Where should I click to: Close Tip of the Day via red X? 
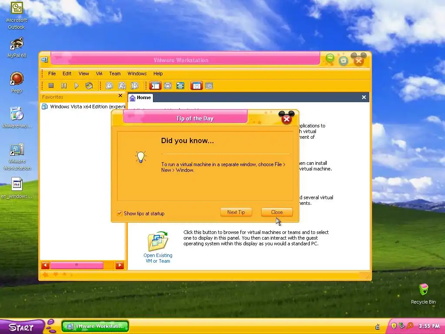tap(287, 119)
